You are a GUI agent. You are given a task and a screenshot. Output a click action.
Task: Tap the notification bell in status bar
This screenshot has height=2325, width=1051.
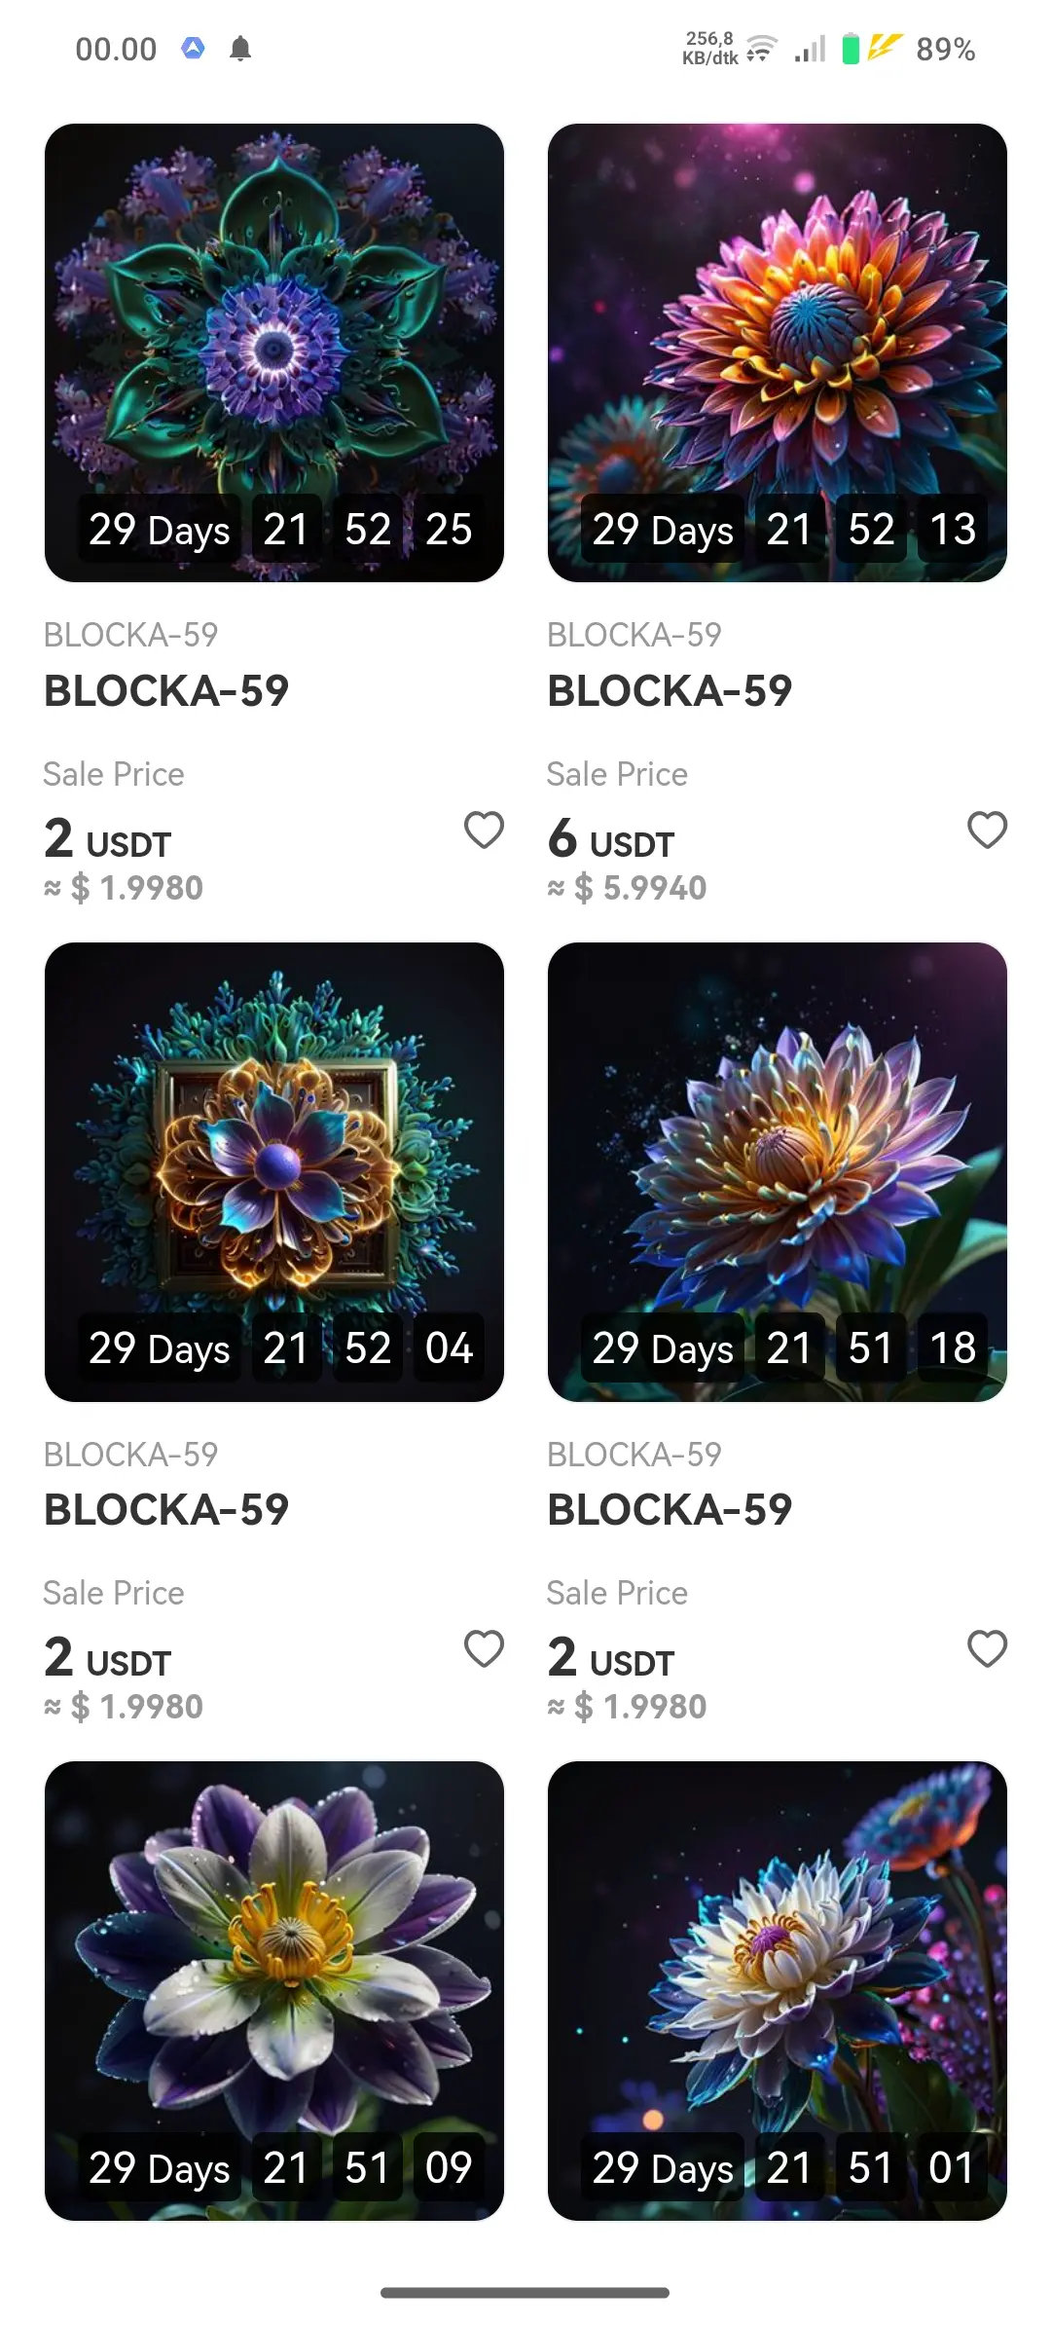point(240,49)
